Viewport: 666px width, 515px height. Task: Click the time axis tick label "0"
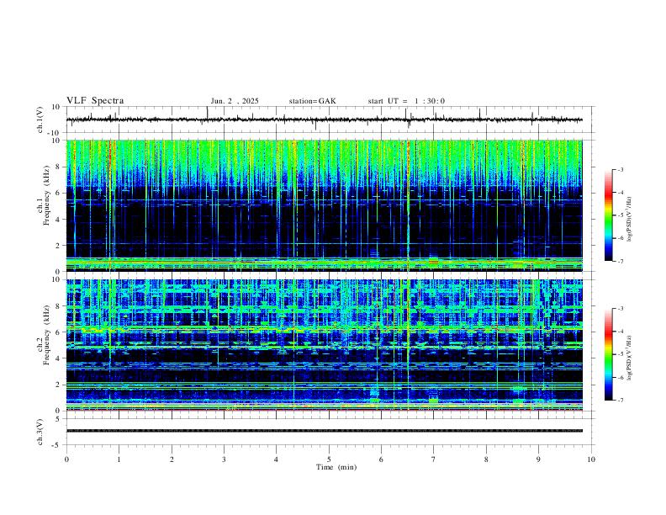(66, 459)
